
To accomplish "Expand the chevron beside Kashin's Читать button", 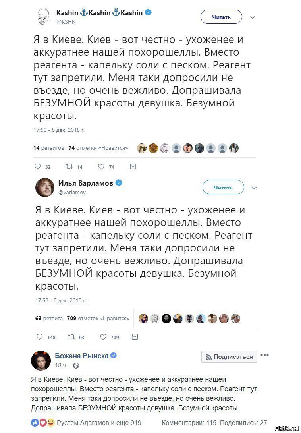I will (253, 17).
